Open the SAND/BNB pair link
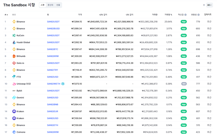The width and height of the screenshot is (217, 135). (52, 104)
